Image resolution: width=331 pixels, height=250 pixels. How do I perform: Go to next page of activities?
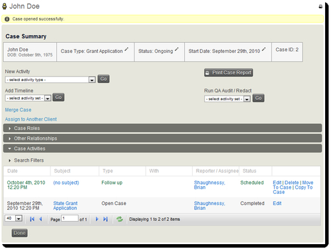pos(97,219)
